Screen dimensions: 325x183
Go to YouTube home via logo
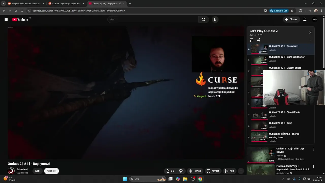pos(20,19)
